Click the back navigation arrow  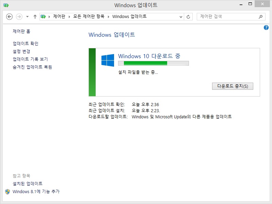[10, 17]
